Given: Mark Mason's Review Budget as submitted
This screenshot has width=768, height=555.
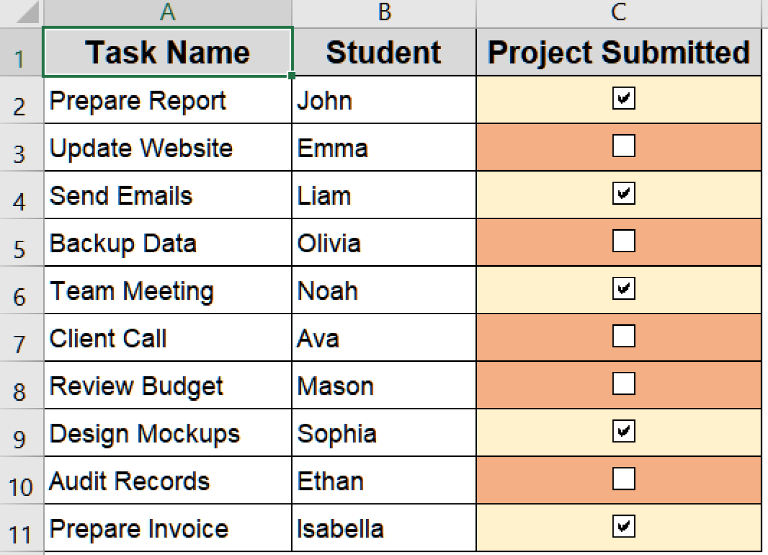Looking at the screenshot, I should point(623,384).
